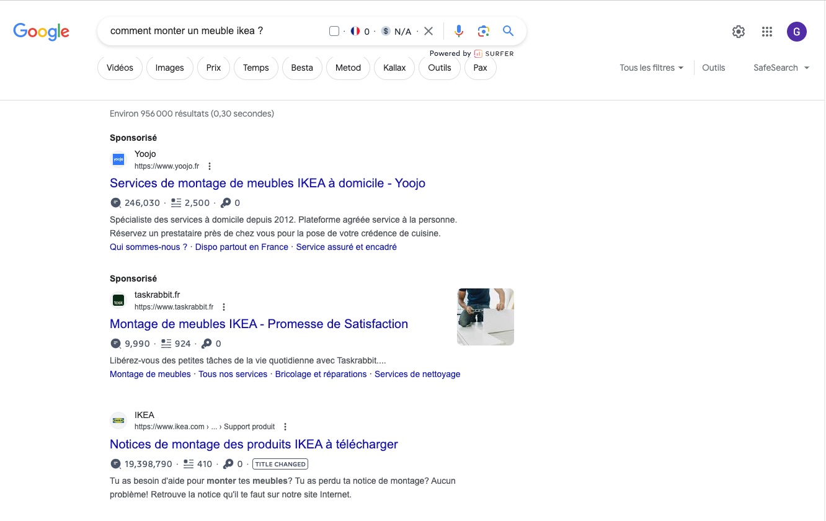Follow the Tous nos services sitelink
The image size is (826, 521).
coord(233,374)
